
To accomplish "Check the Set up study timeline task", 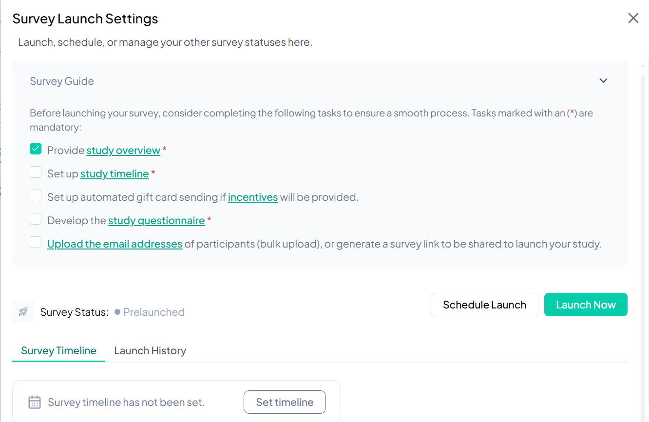I will click(x=36, y=172).
